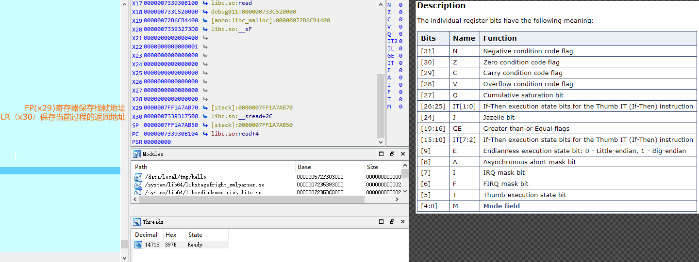The height and width of the screenshot is (262, 699).
Task: Click the jump arrow next to X20 register
Action: click(205, 29)
